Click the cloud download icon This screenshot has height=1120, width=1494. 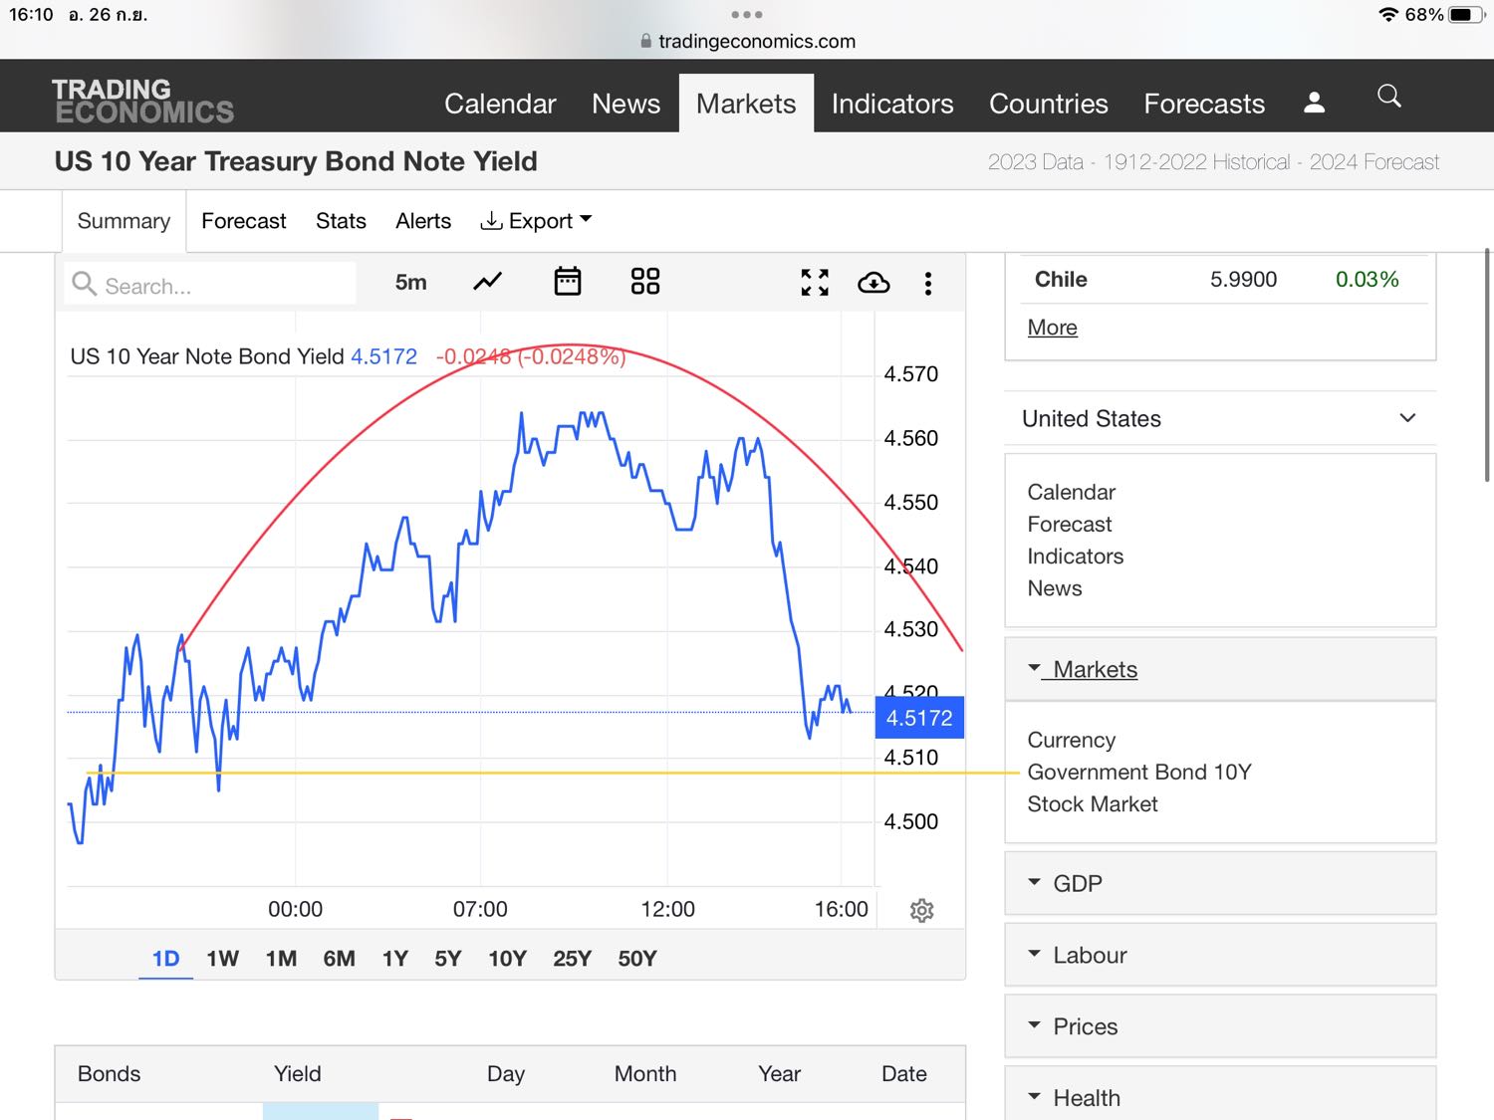click(x=873, y=283)
